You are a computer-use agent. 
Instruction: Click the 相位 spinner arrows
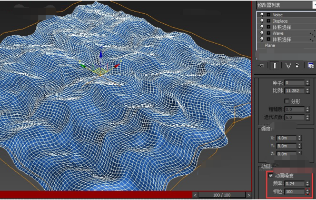click(308, 192)
